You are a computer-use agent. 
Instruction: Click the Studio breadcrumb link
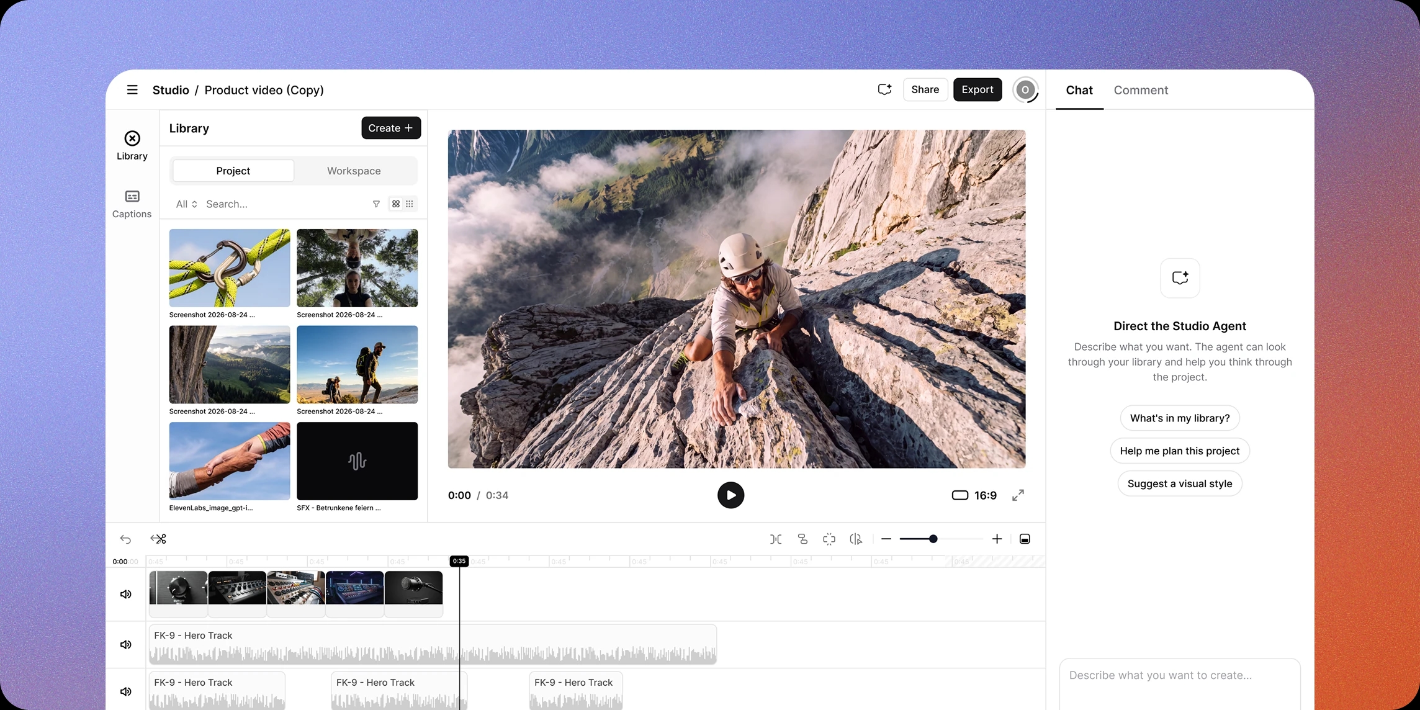click(x=171, y=90)
